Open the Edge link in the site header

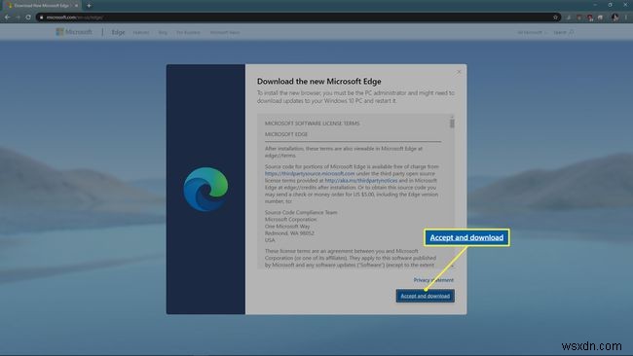pyautogui.click(x=118, y=32)
